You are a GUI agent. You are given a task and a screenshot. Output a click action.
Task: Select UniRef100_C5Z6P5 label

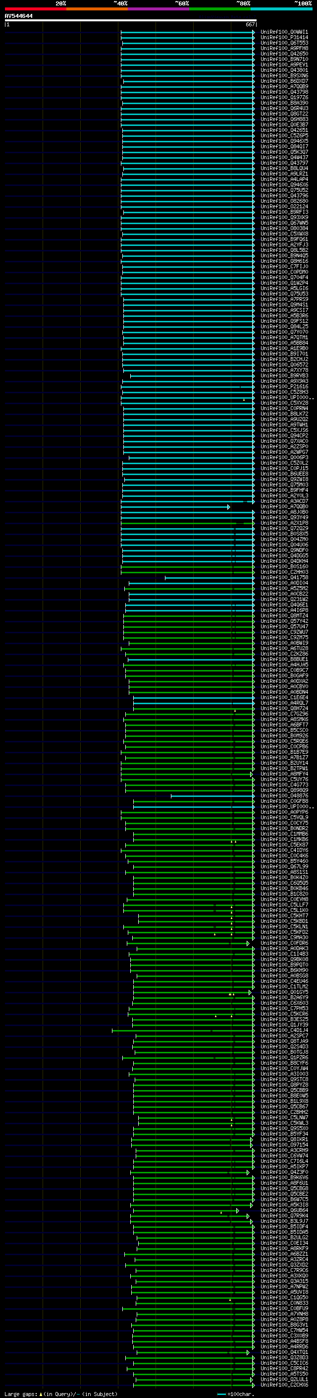284,136
